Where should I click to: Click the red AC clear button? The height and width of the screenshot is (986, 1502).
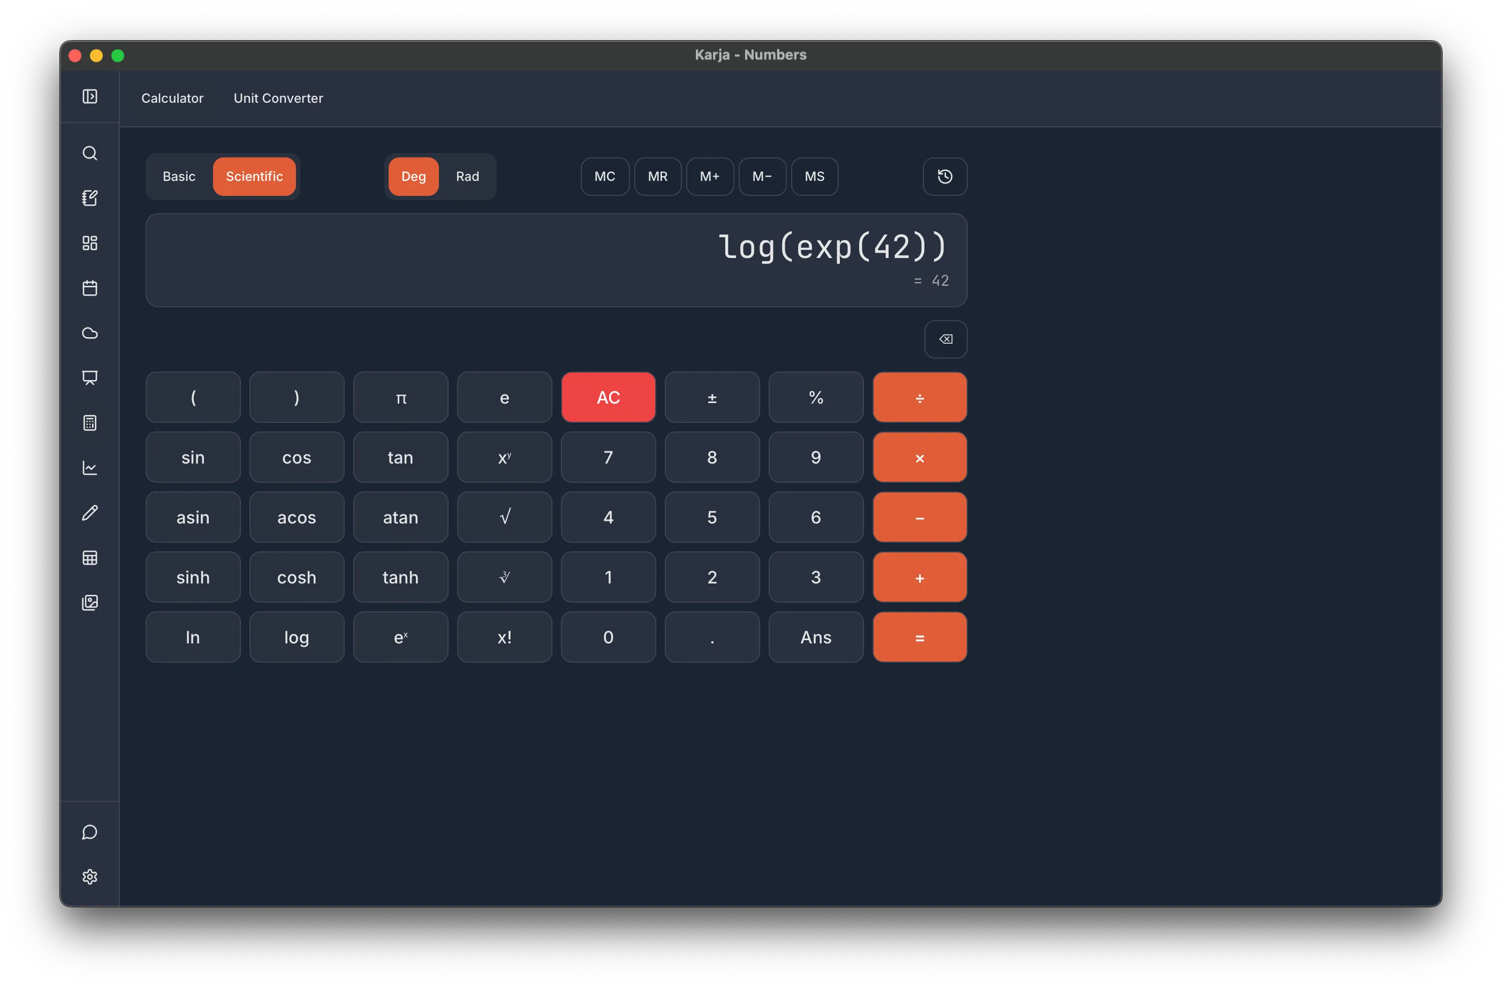(609, 398)
